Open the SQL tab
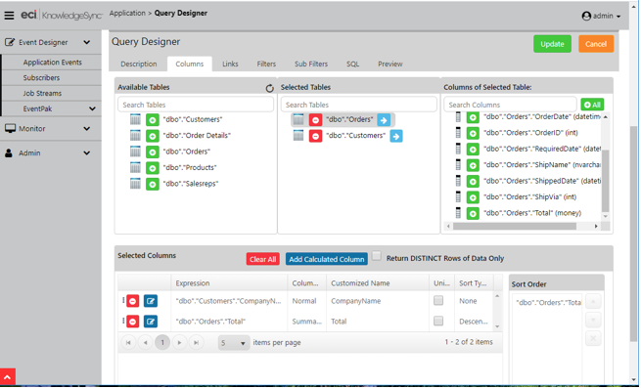This screenshot has width=641, height=388. [353, 65]
